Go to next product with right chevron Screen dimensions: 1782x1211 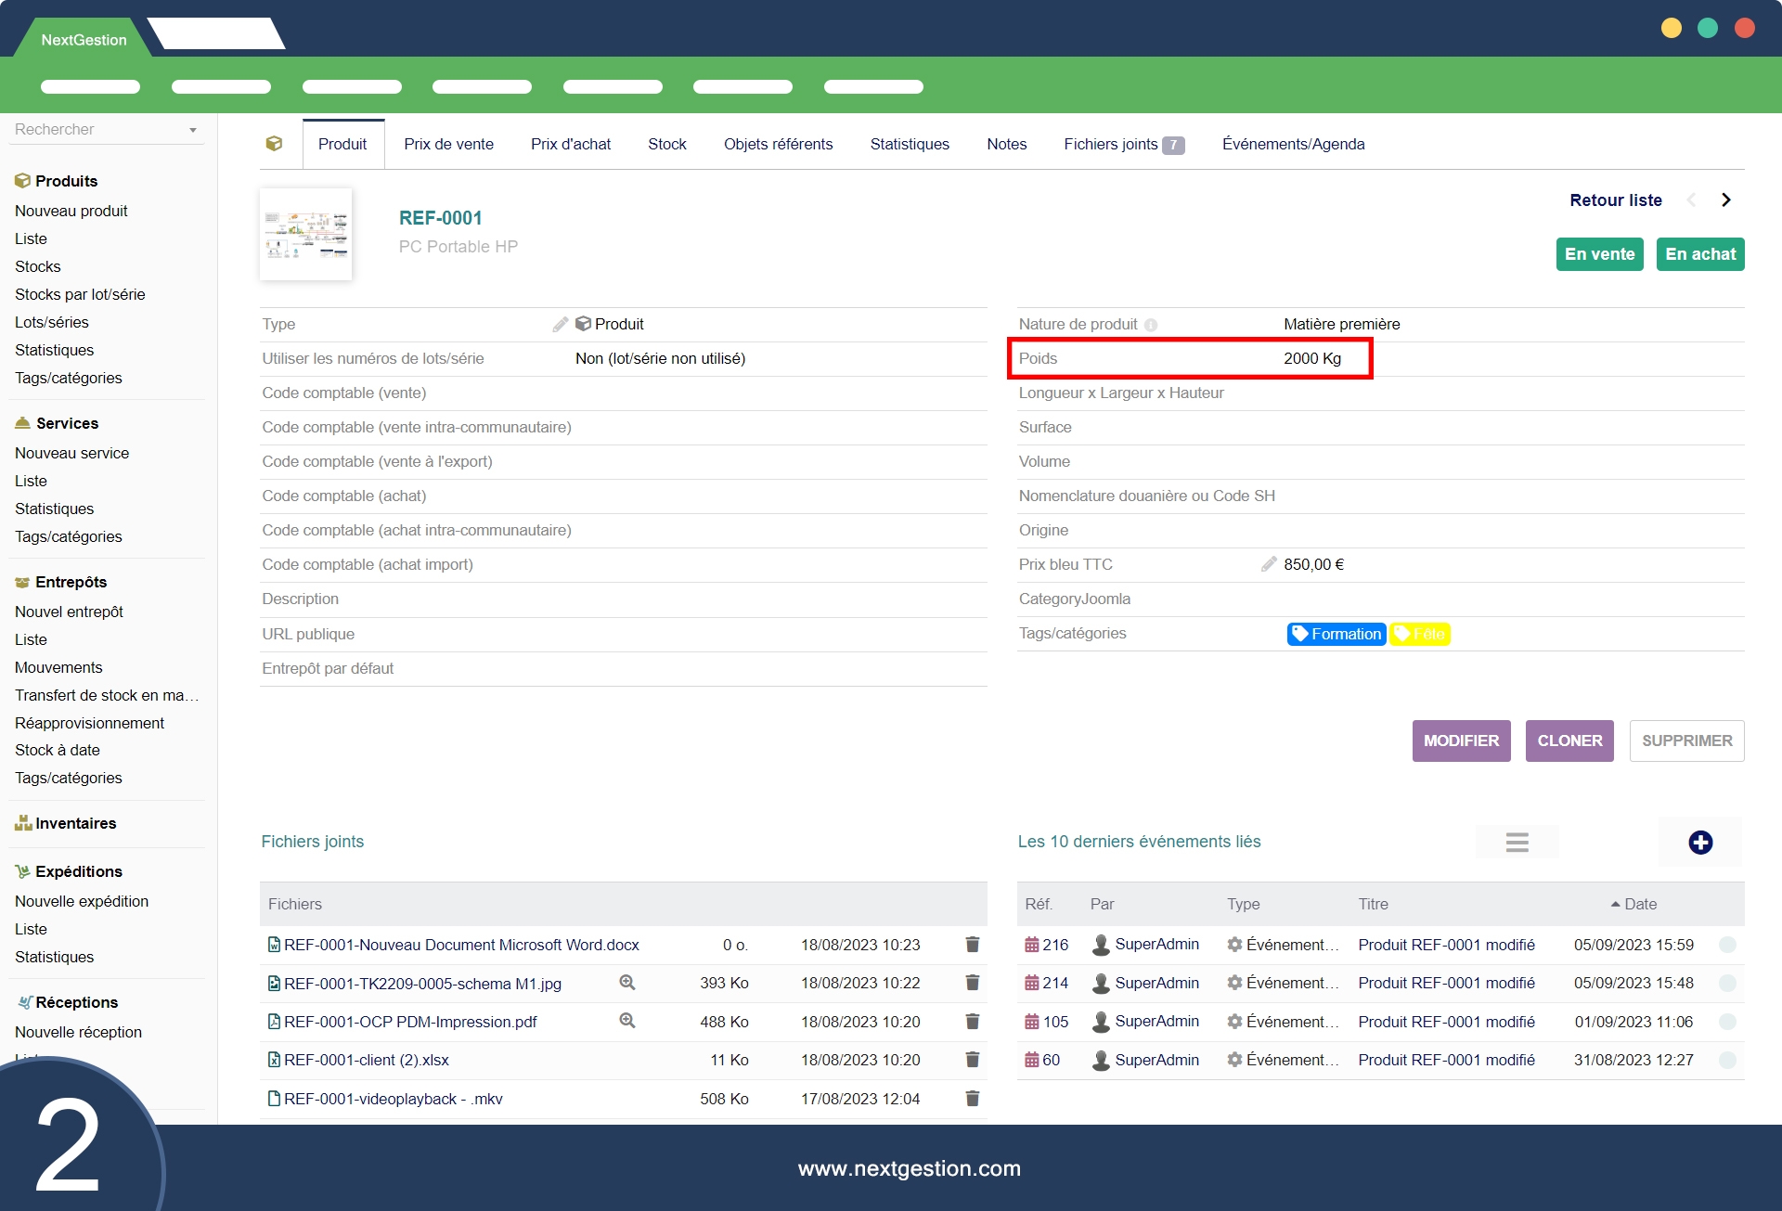1725,200
